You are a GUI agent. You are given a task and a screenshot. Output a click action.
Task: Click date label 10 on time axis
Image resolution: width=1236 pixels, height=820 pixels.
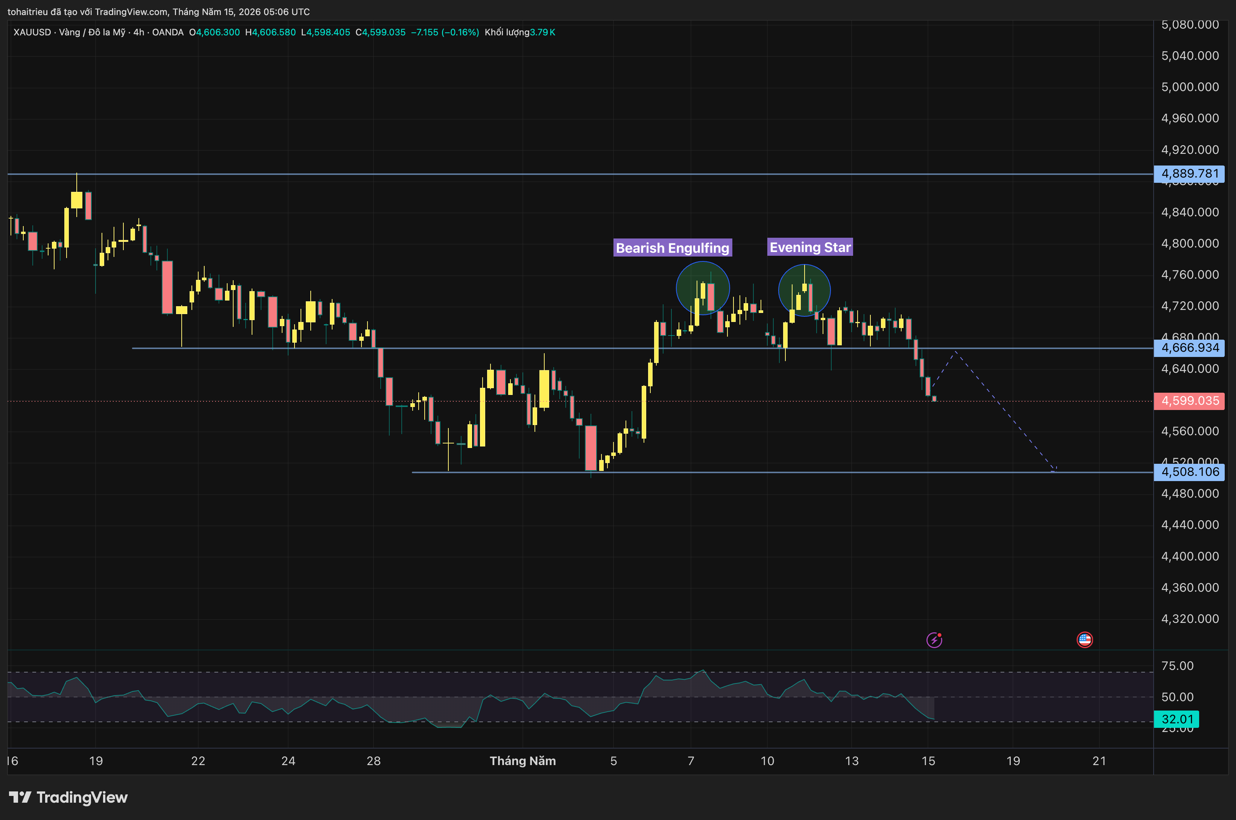[x=767, y=761]
